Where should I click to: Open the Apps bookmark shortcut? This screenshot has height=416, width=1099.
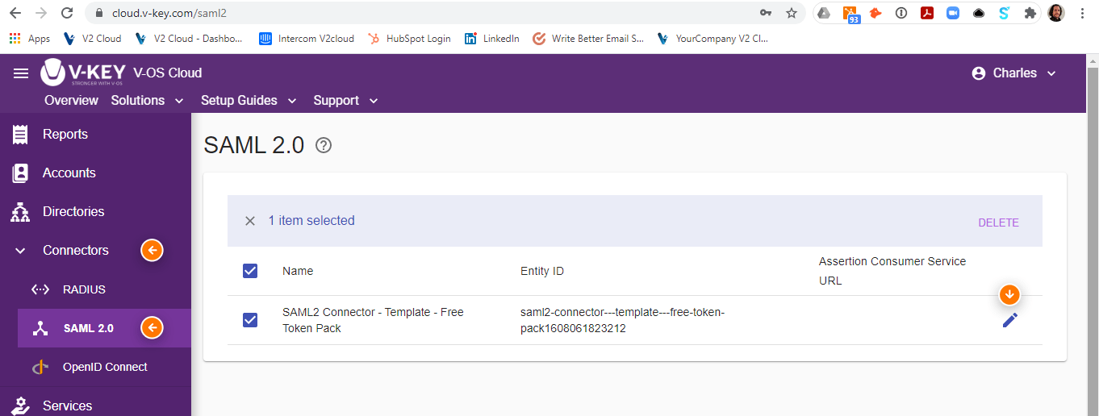(30, 38)
